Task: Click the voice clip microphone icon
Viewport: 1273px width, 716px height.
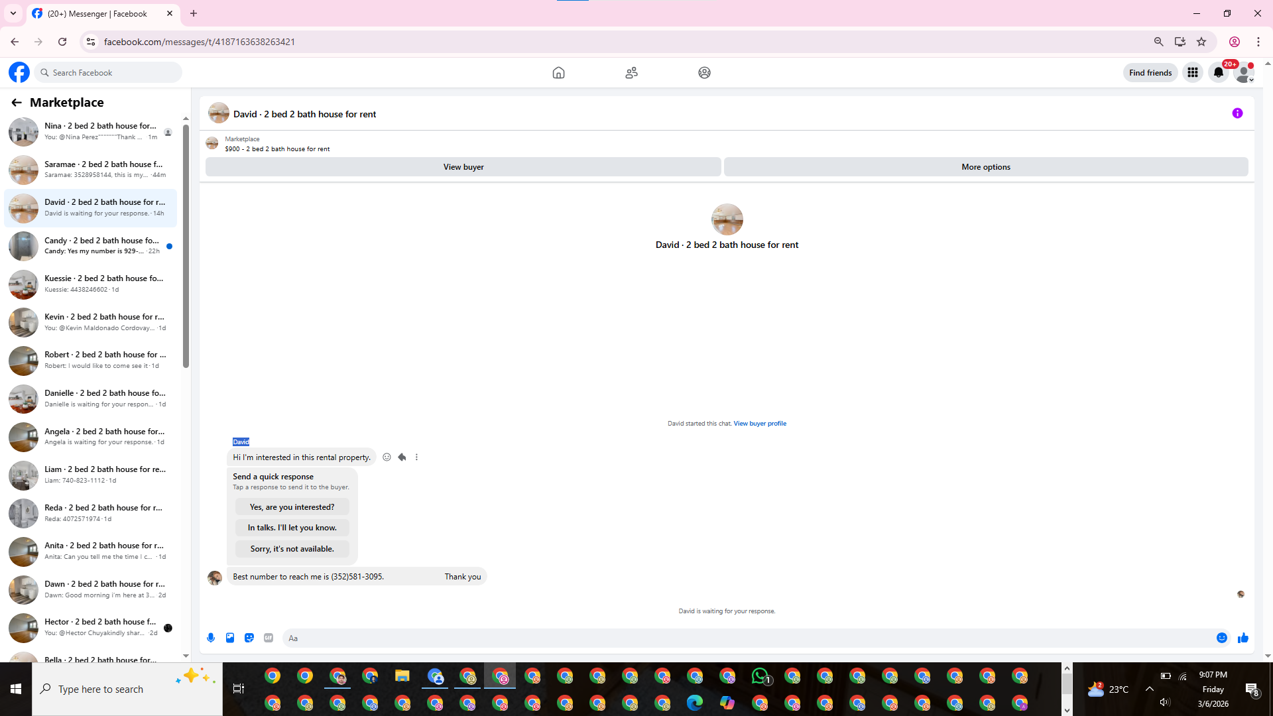Action: [211, 638]
